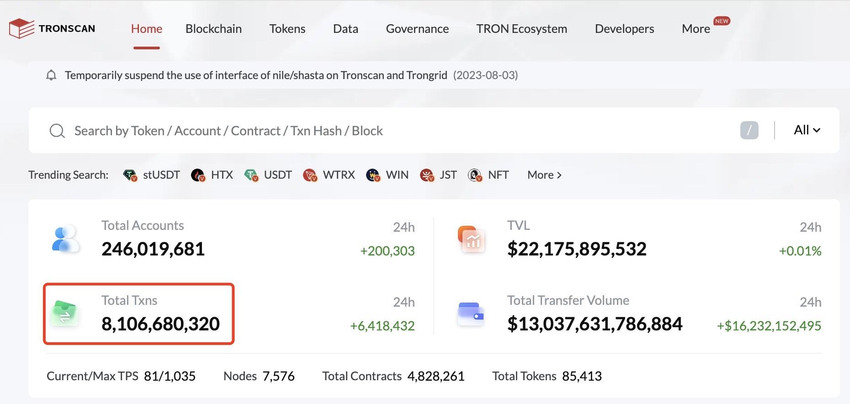This screenshot has width=850, height=404.
Task: Open the Governance menu
Action: (x=417, y=29)
